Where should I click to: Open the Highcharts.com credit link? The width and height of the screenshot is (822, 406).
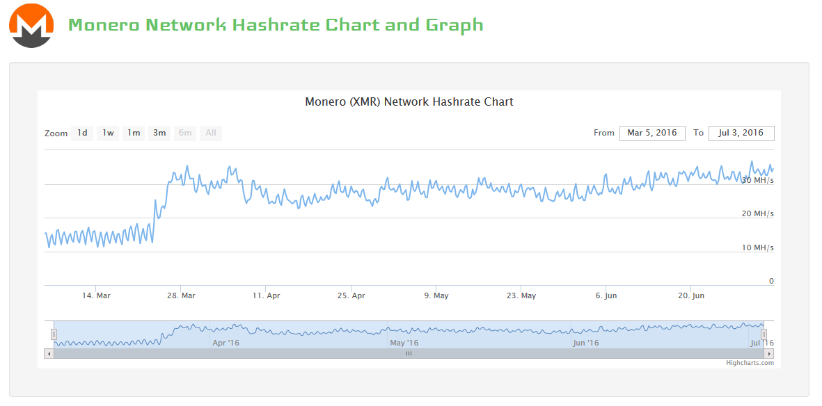click(750, 362)
